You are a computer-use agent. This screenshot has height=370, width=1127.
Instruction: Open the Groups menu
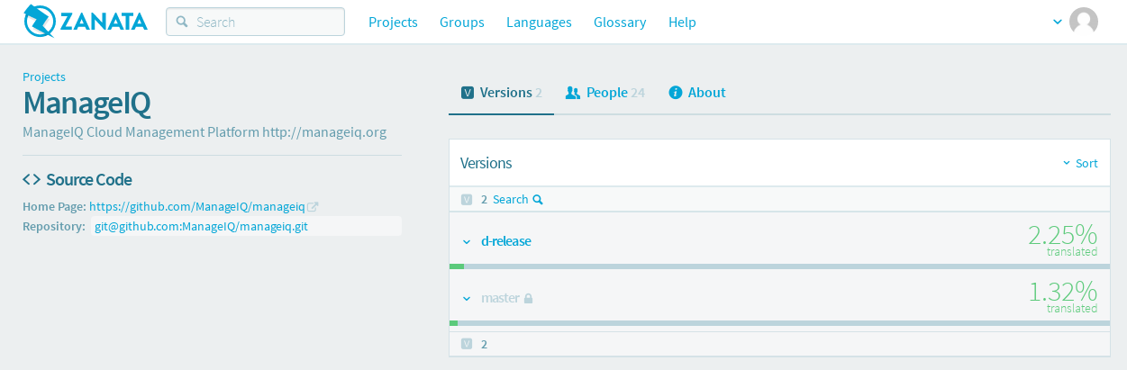(x=462, y=22)
